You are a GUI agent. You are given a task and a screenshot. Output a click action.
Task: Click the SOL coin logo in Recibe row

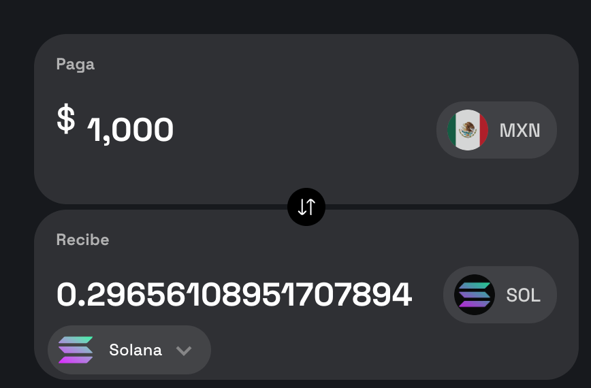(x=475, y=295)
